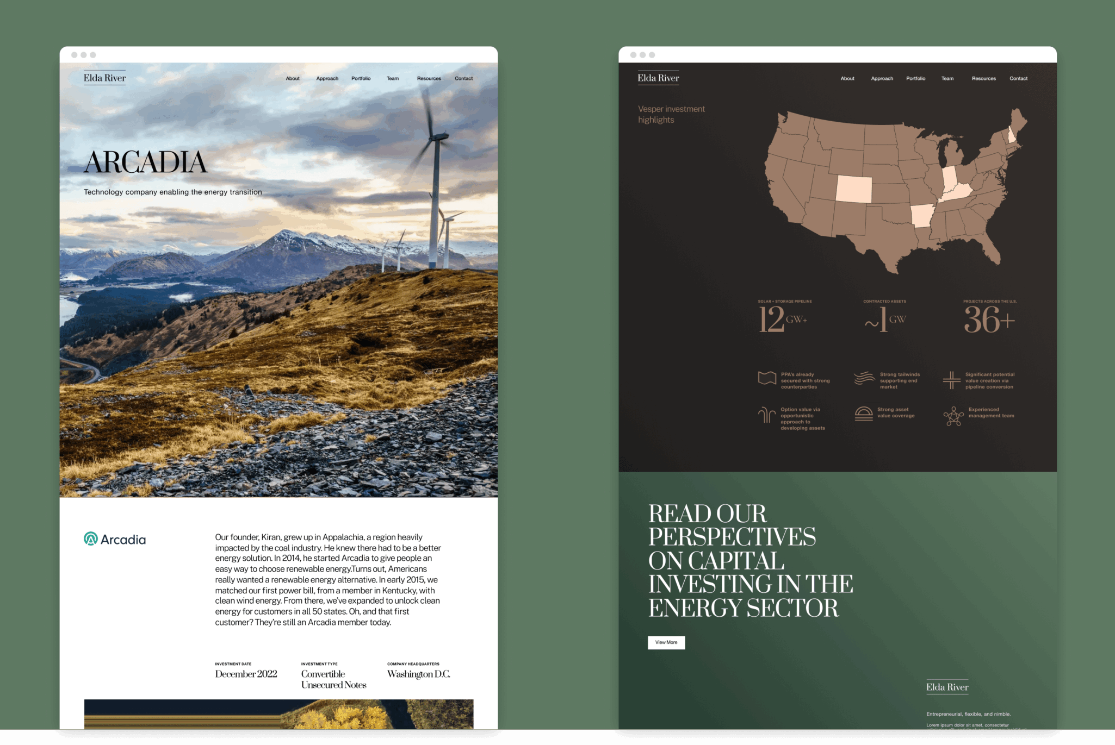Open Portfolio in the right dark navigation
This screenshot has width=1115, height=745.
(x=915, y=78)
